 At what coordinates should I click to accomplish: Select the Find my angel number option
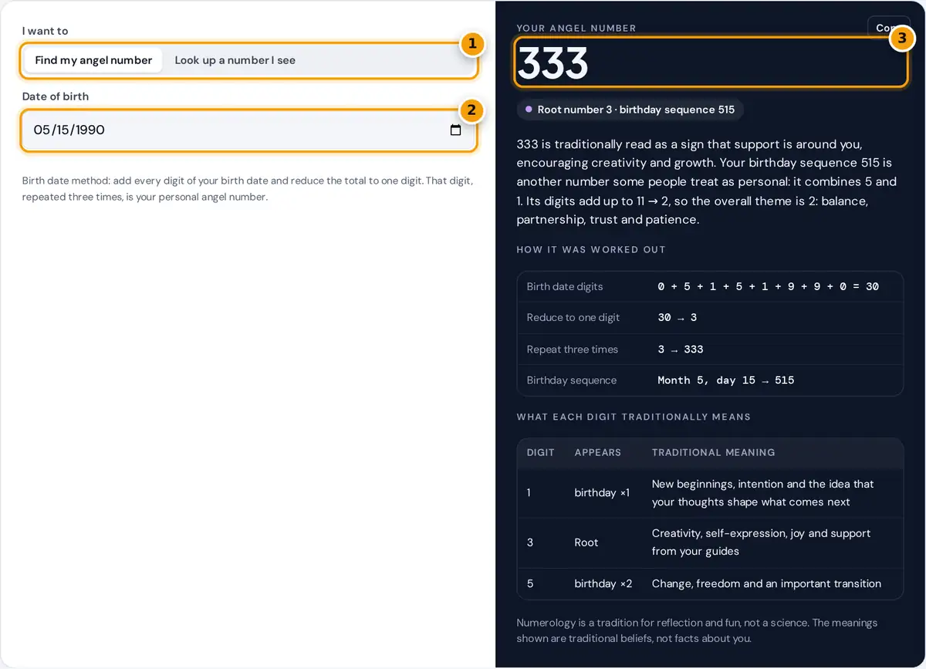(x=93, y=60)
